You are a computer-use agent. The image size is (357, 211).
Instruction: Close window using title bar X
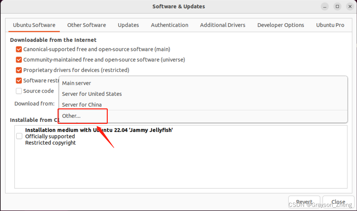pos(350,6)
